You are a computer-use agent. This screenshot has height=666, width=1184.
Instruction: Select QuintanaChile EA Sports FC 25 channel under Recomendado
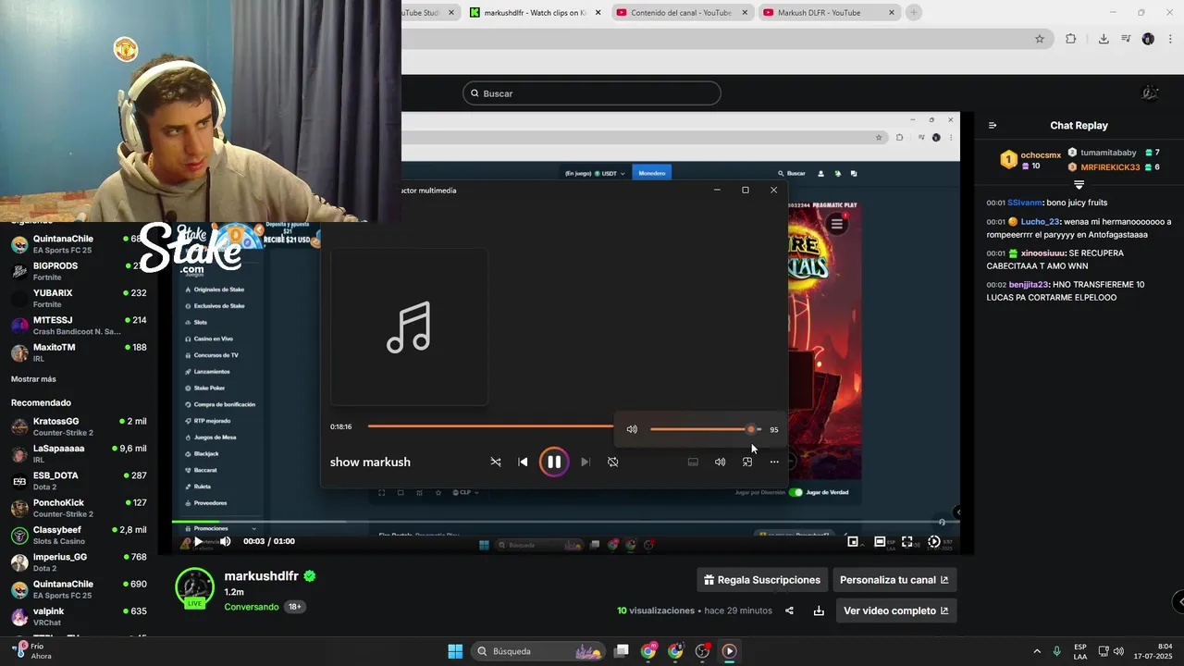pos(79,589)
